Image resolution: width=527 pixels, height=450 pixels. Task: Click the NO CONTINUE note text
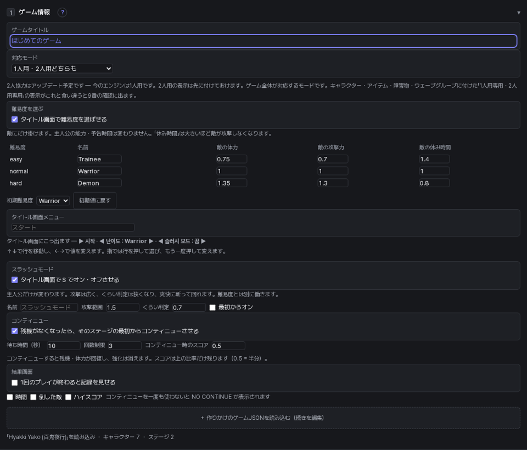[188, 397]
